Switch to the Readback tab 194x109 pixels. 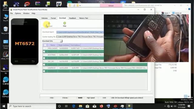pyautogui.click(x=72, y=18)
